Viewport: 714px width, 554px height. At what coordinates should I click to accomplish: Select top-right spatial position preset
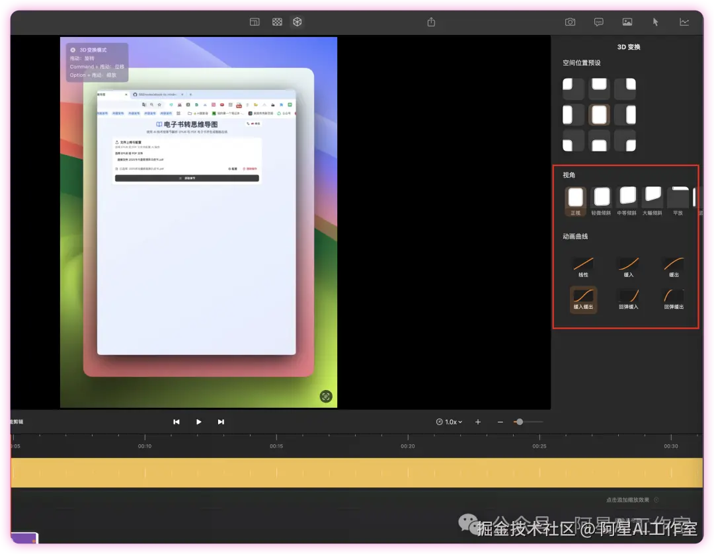[x=625, y=89]
